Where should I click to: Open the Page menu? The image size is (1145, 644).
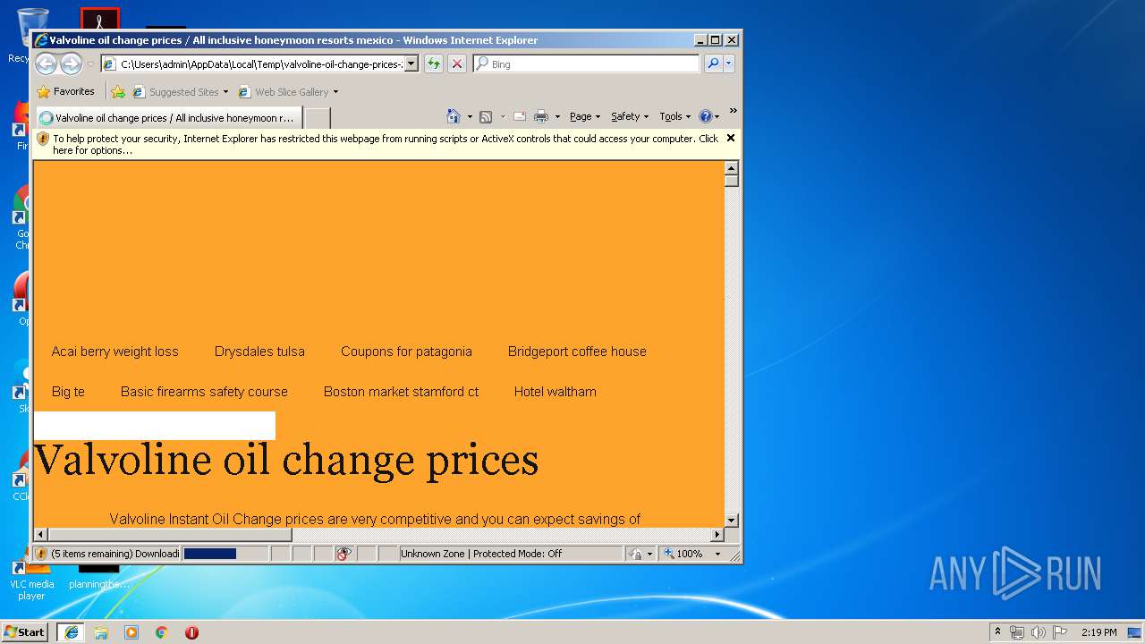coord(585,116)
